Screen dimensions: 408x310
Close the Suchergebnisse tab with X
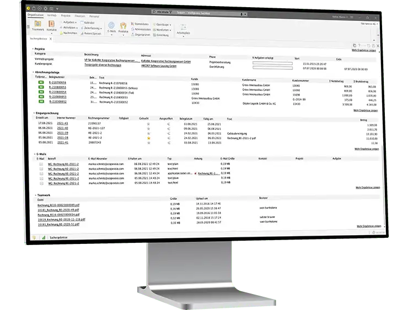[51, 39]
